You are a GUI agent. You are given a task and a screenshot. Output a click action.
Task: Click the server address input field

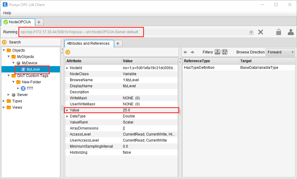pos(133,32)
